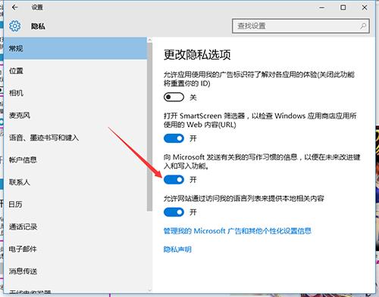Viewport: 379px width, 297px height.
Task: Select 常规 in the sidebar
Action: [75, 48]
